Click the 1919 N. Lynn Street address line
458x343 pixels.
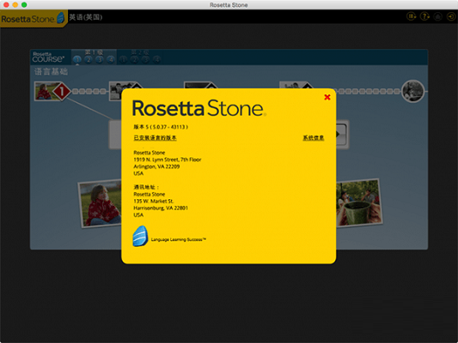click(168, 159)
